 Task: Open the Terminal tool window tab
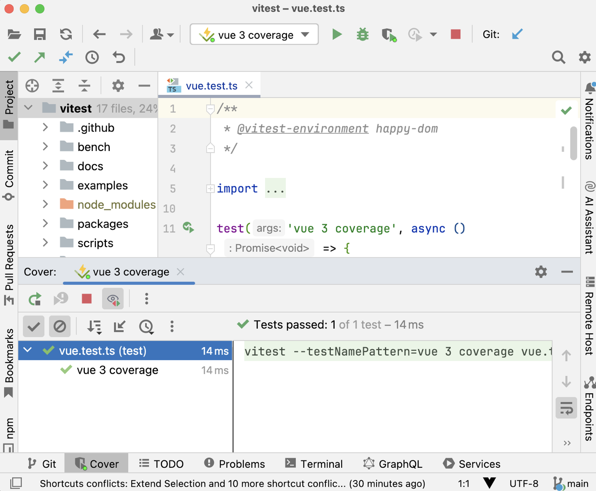tap(314, 464)
